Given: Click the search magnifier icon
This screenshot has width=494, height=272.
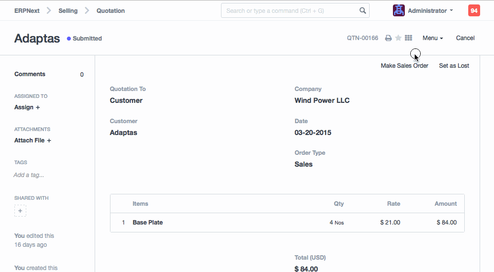Looking at the screenshot, I should pos(363,10).
